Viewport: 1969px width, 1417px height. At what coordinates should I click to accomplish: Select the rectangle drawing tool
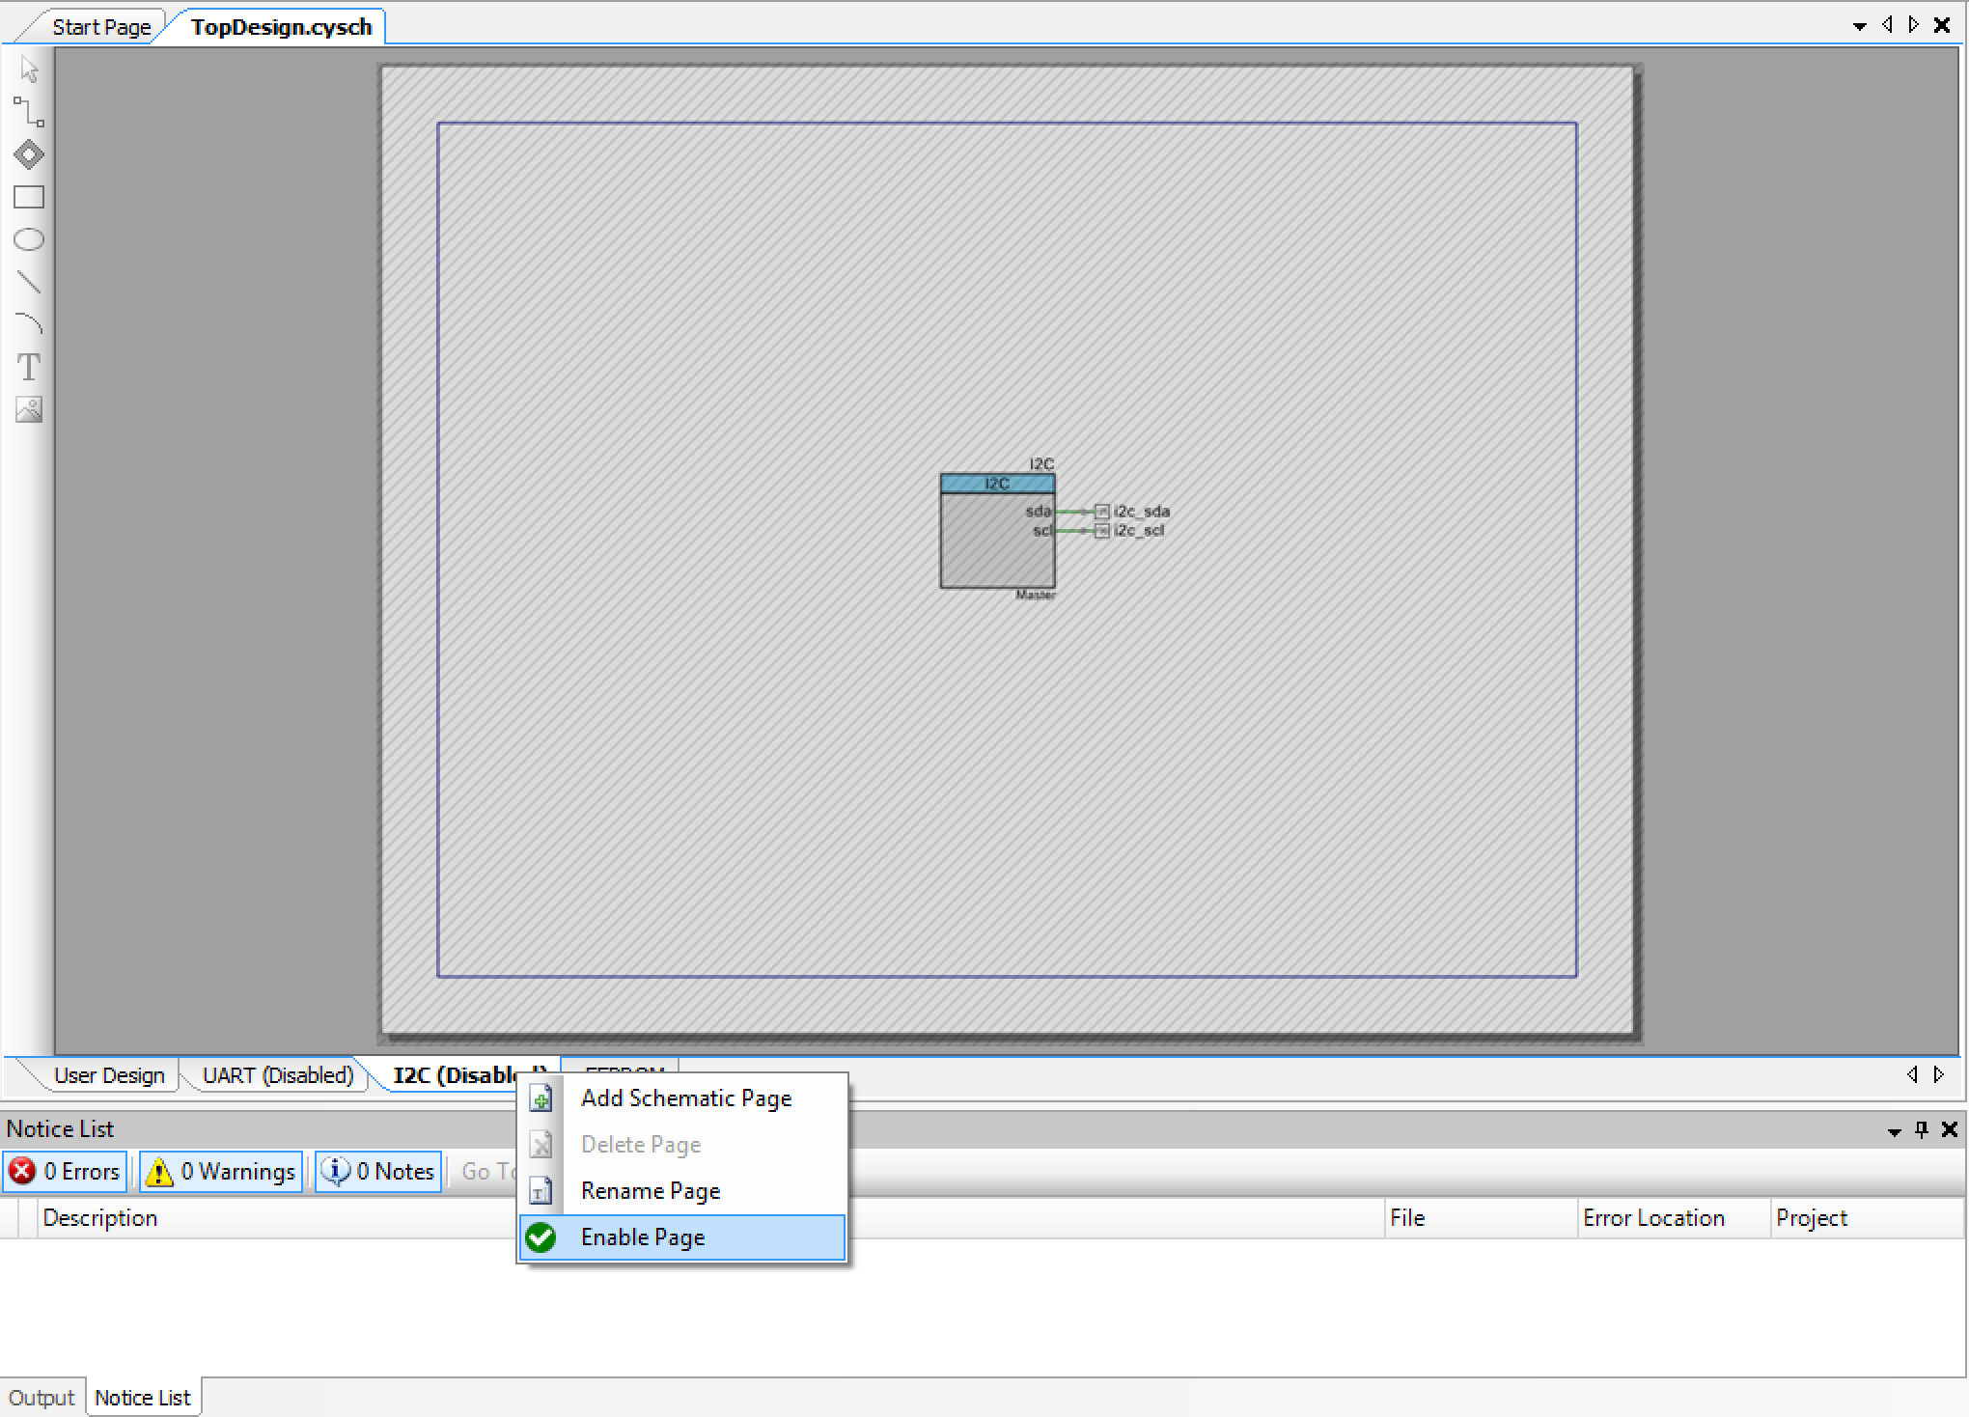pyautogui.click(x=29, y=197)
